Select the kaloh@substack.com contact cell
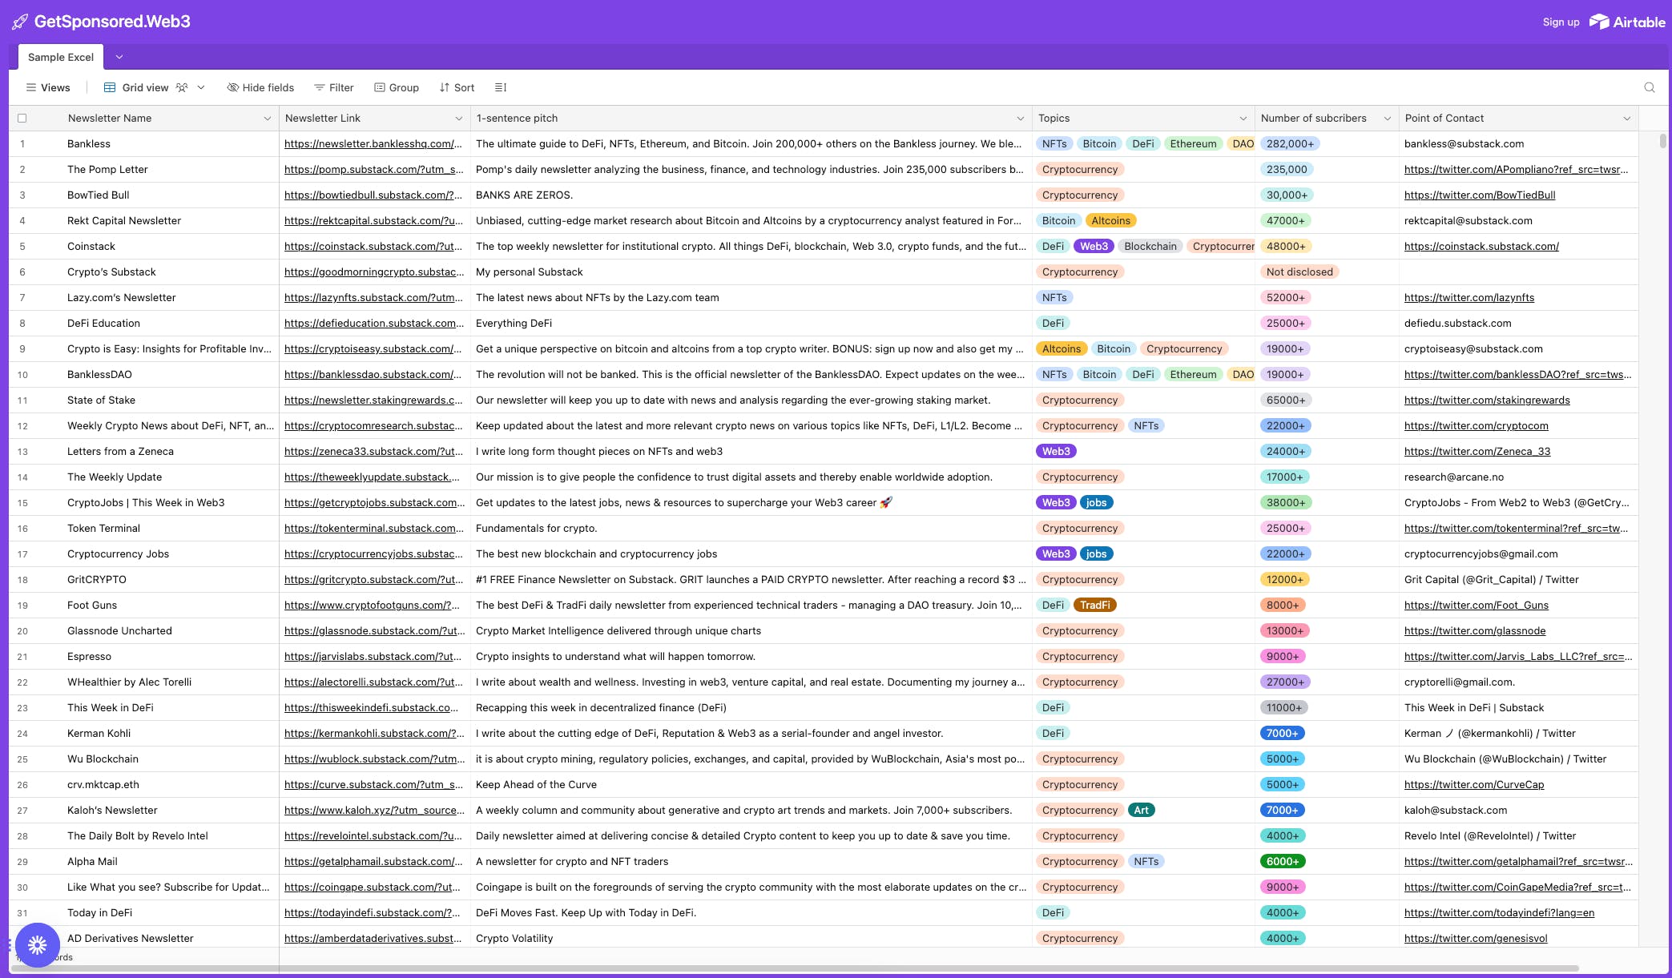Screen dimensions: 1672x978 coord(1518,811)
